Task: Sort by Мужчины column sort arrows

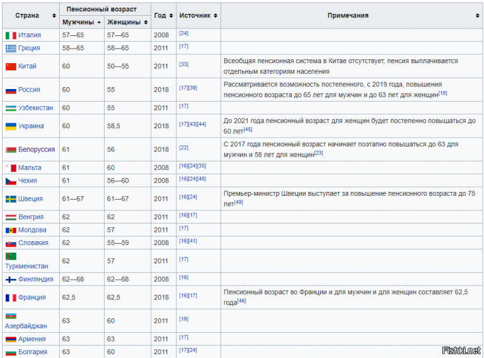Action: pyautogui.click(x=99, y=22)
